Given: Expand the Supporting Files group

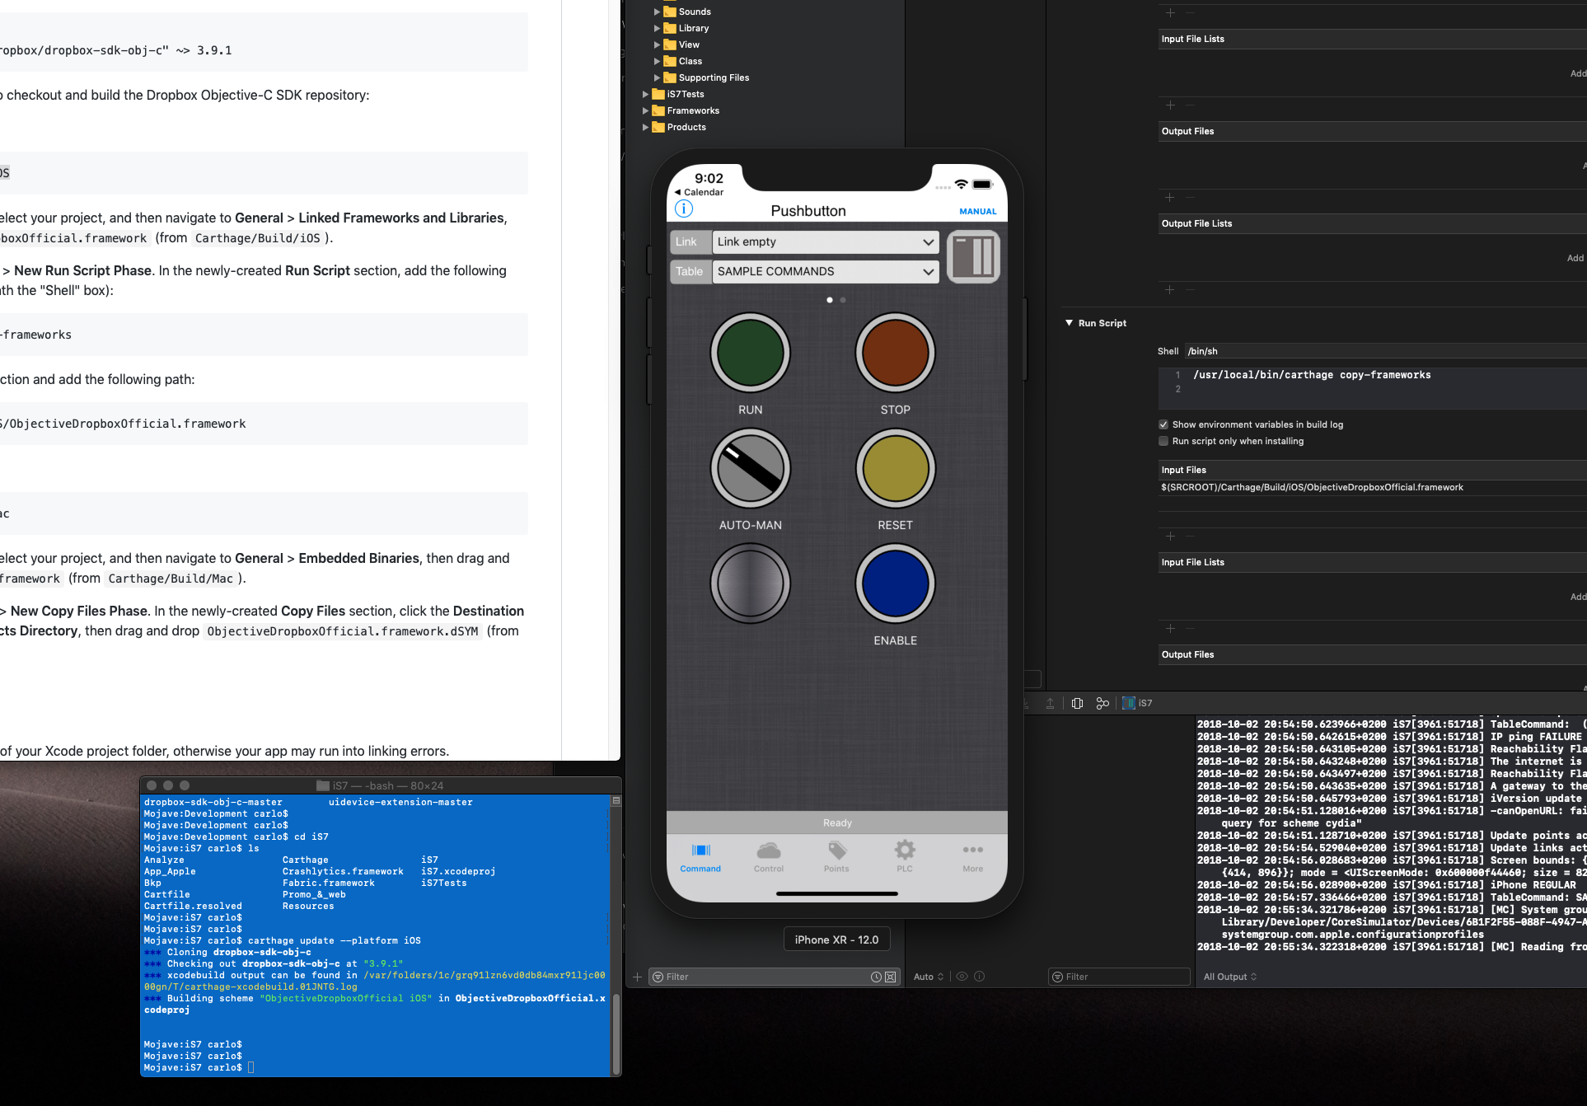Looking at the screenshot, I should tap(658, 77).
